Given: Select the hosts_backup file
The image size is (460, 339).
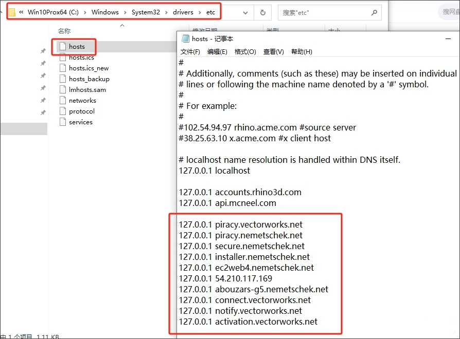Looking at the screenshot, I should click(89, 79).
